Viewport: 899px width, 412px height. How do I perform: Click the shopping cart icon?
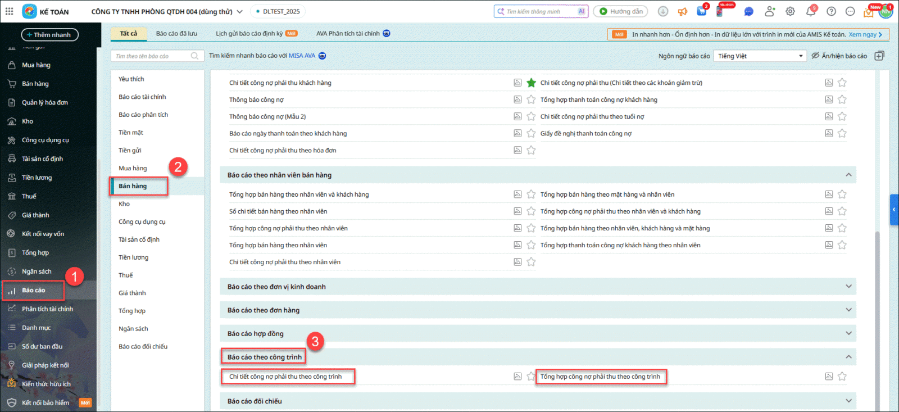point(702,11)
